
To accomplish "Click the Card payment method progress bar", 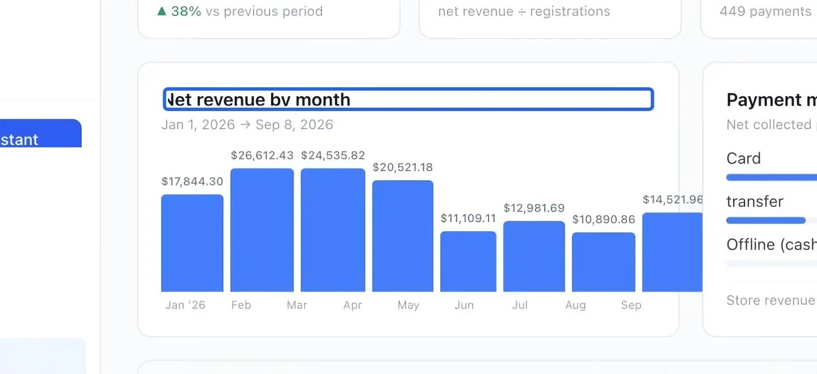I will point(772,177).
